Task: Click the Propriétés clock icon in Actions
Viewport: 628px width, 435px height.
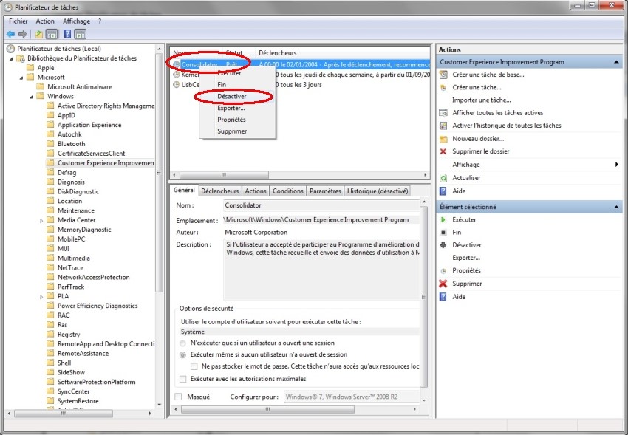Action: (x=443, y=271)
